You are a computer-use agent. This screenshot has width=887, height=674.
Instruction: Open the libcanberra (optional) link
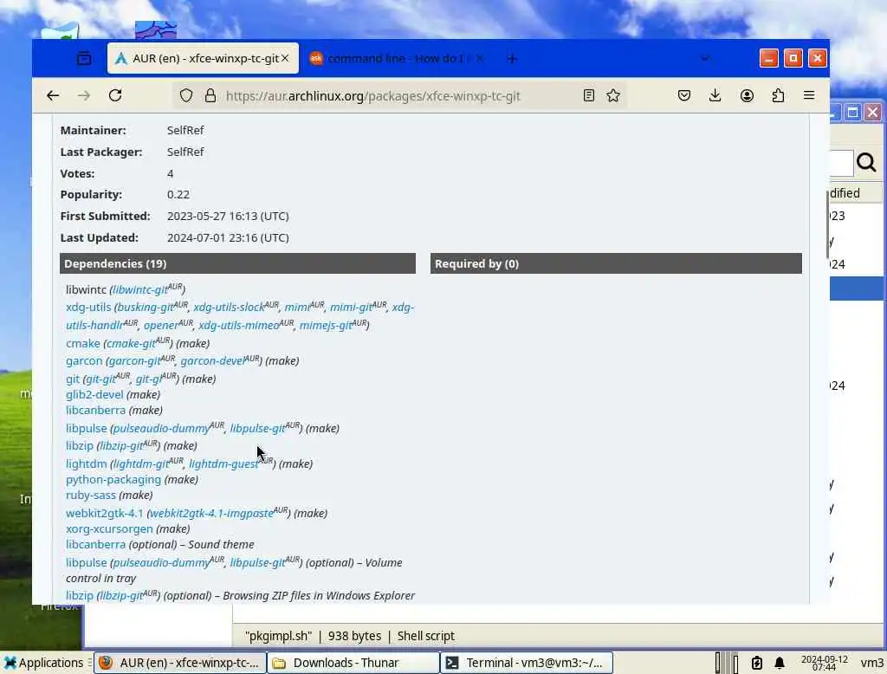95,544
